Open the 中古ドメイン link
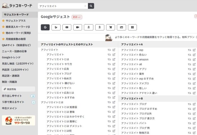Screen dimensions: 197x135 pyautogui.click(x=10, y=108)
